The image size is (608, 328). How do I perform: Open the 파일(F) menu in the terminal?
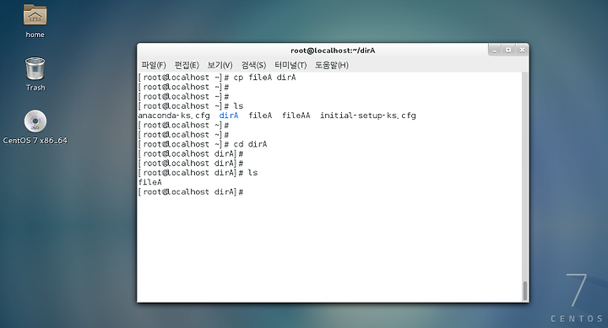click(x=154, y=65)
